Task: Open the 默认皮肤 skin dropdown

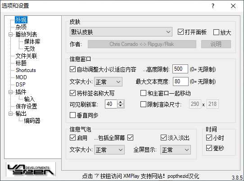Action: coord(121,32)
